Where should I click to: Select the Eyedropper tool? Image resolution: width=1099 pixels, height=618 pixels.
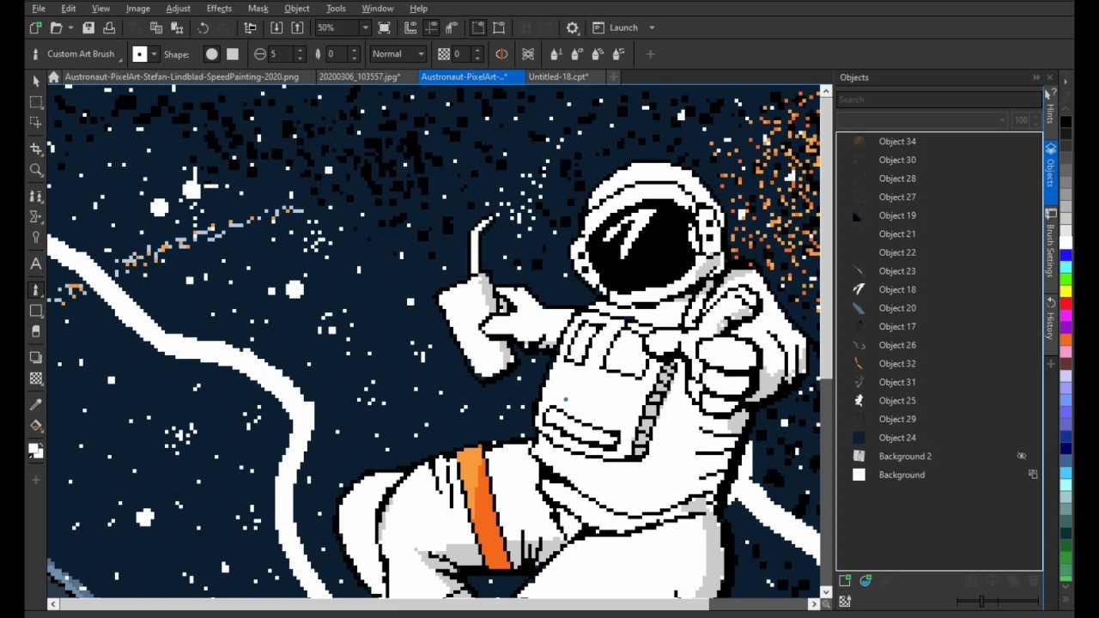(x=35, y=404)
